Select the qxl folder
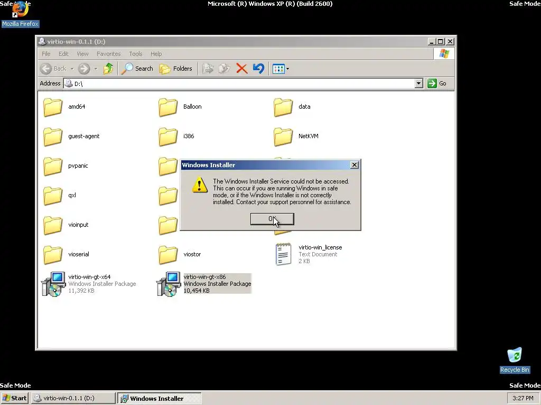Viewport: 541px width, 405px height. point(60,195)
